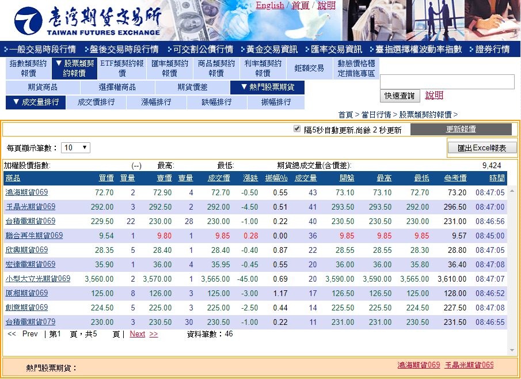Select 指數類契約報價 tab

(x=28, y=68)
